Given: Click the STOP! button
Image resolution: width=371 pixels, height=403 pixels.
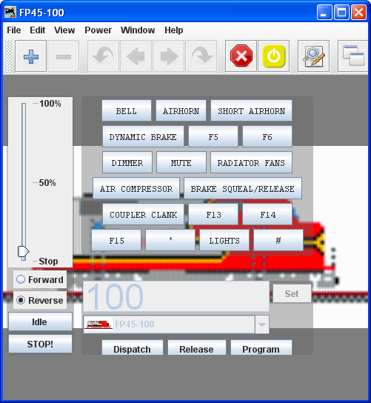Looking at the screenshot, I should pos(40,344).
